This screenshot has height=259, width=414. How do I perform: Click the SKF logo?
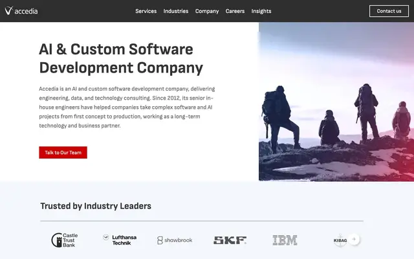(230, 240)
